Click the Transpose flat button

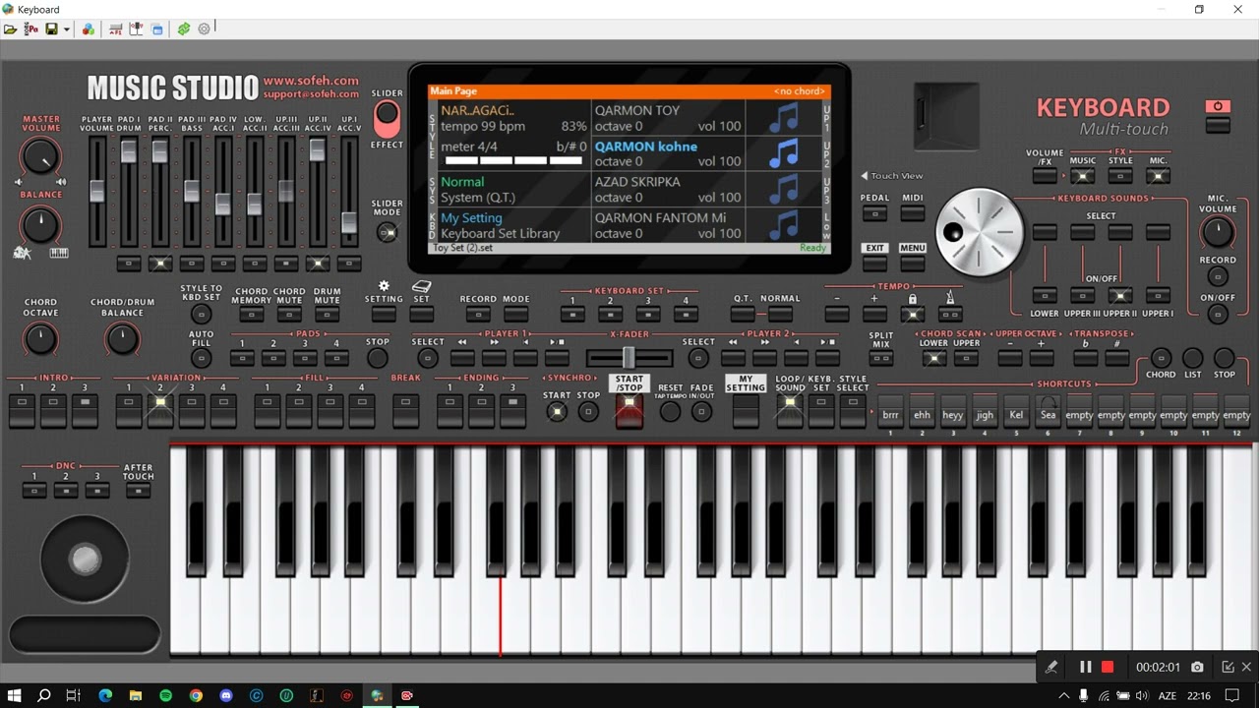pos(1085,359)
